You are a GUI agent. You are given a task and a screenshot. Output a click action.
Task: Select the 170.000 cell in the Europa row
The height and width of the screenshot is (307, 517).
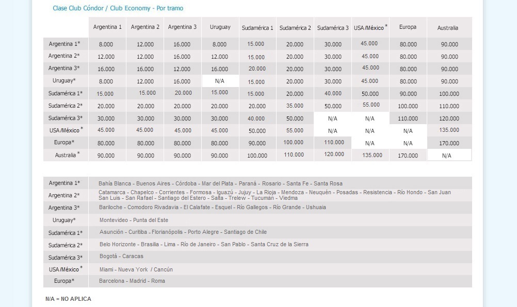click(x=449, y=143)
